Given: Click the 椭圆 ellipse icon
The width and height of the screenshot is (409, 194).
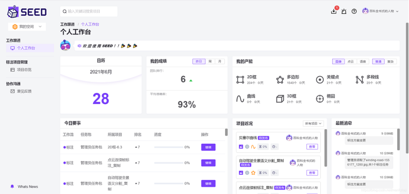Looking at the screenshot, I should click(x=319, y=99).
